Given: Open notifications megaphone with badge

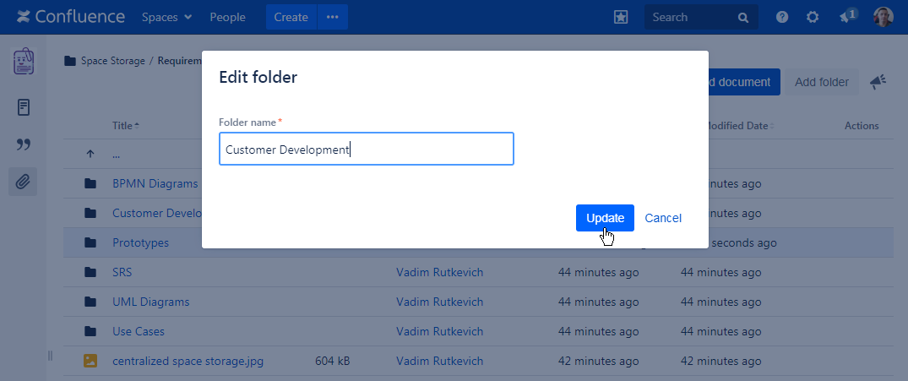Looking at the screenshot, I should [847, 17].
